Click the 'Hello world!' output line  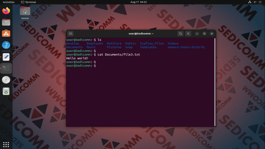click(x=77, y=58)
